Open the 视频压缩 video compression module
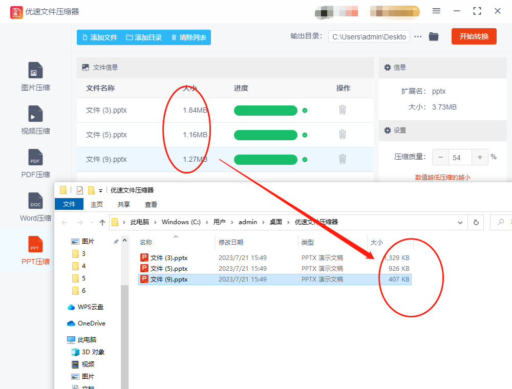This screenshot has height=389, width=512. point(35,120)
